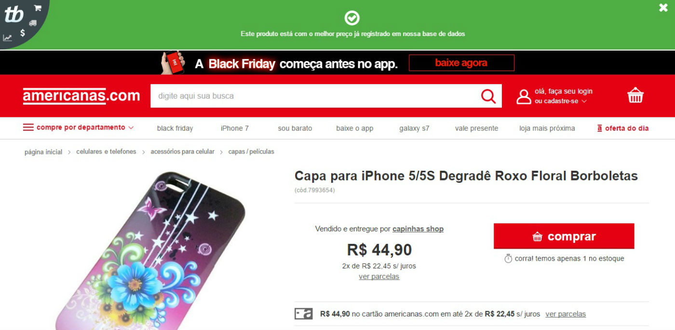Click the 'baixe agora' banner button
This screenshot has width=675, height=330.
[461, 63]
